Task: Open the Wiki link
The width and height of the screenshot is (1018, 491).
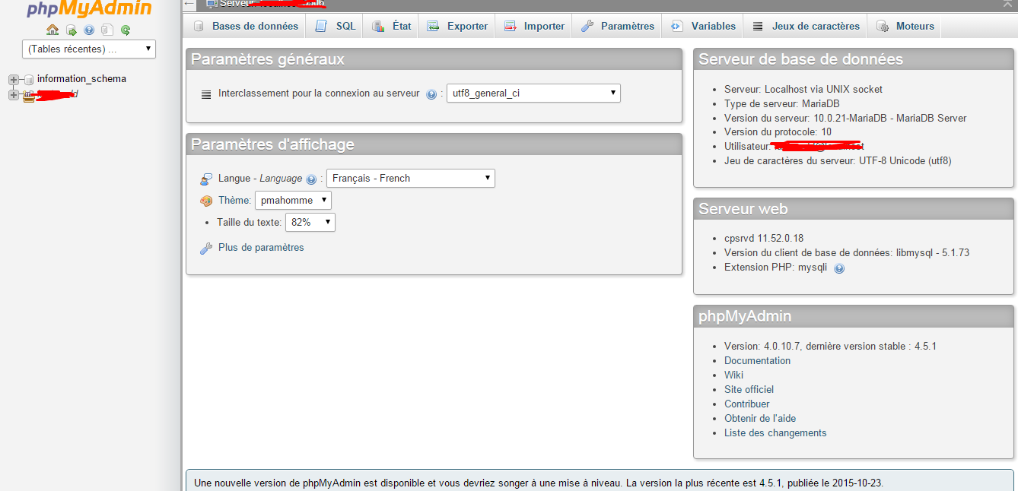Action: click(733, 375)
